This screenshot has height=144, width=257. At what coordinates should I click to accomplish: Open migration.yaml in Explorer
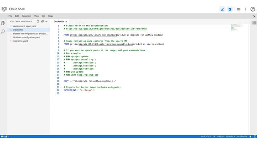(20, 41)
